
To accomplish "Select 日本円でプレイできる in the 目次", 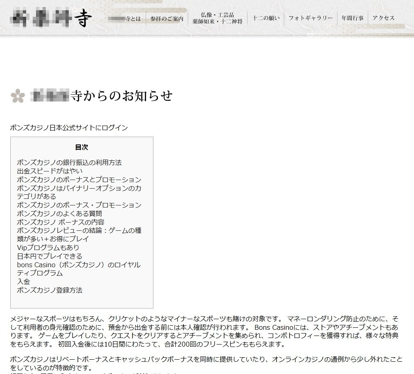I will [x=49, y=256].
